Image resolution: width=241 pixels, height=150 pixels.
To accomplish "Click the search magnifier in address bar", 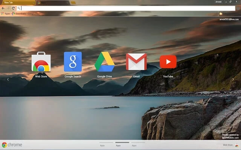I will tap(19, 8).
